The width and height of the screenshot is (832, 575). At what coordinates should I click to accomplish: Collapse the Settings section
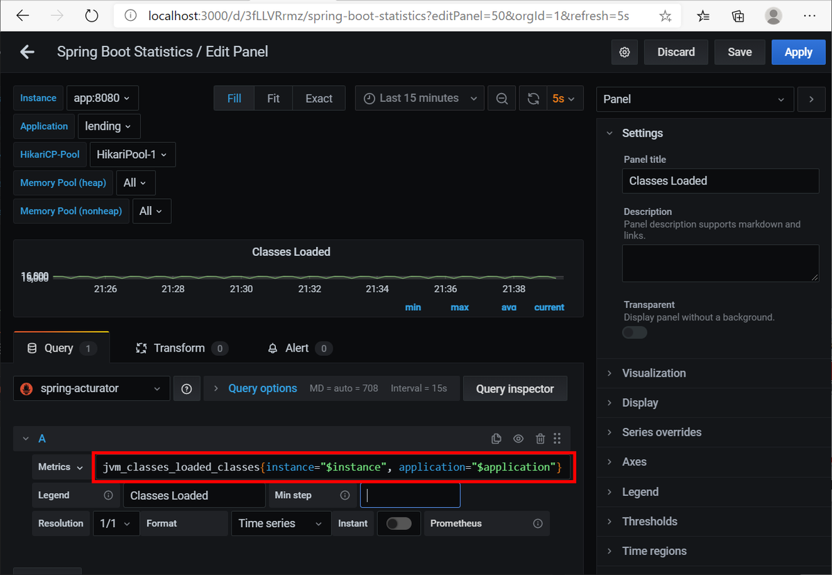643,133
